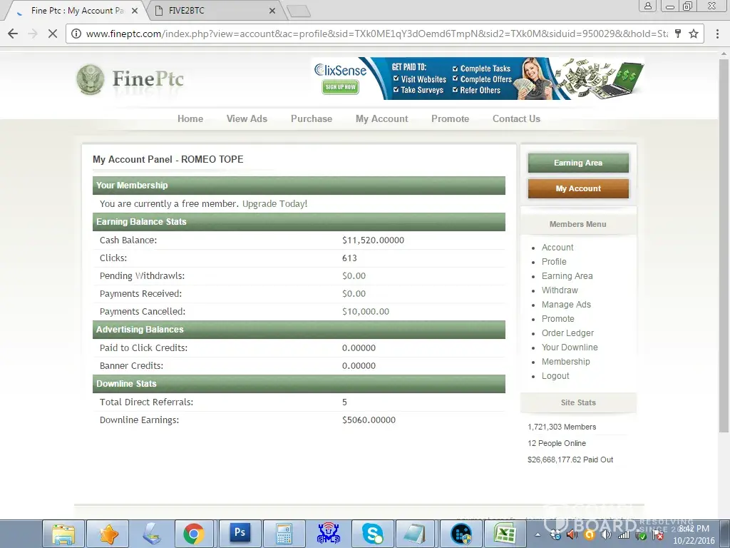Open Manage Ads in Members Menu
The image size is (730, 548).
(x=566, y=305)
